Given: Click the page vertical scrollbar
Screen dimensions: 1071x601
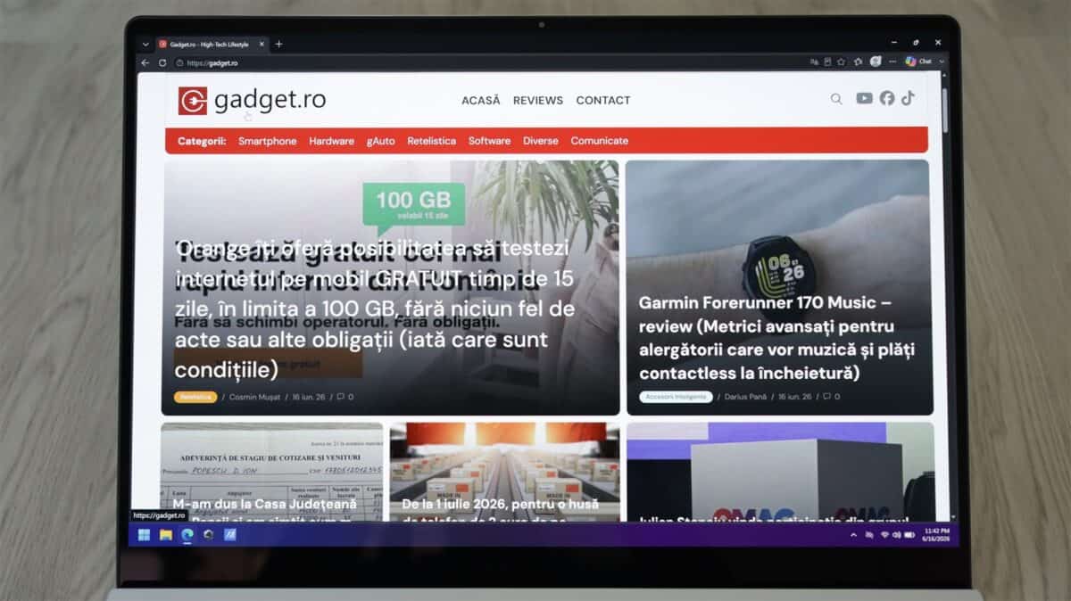Looking at the screenshot, I should click(x=944, y=111).
